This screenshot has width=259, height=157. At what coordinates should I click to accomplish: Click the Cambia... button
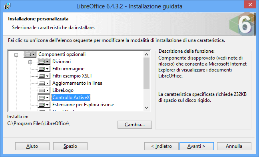tap(135, 125)
